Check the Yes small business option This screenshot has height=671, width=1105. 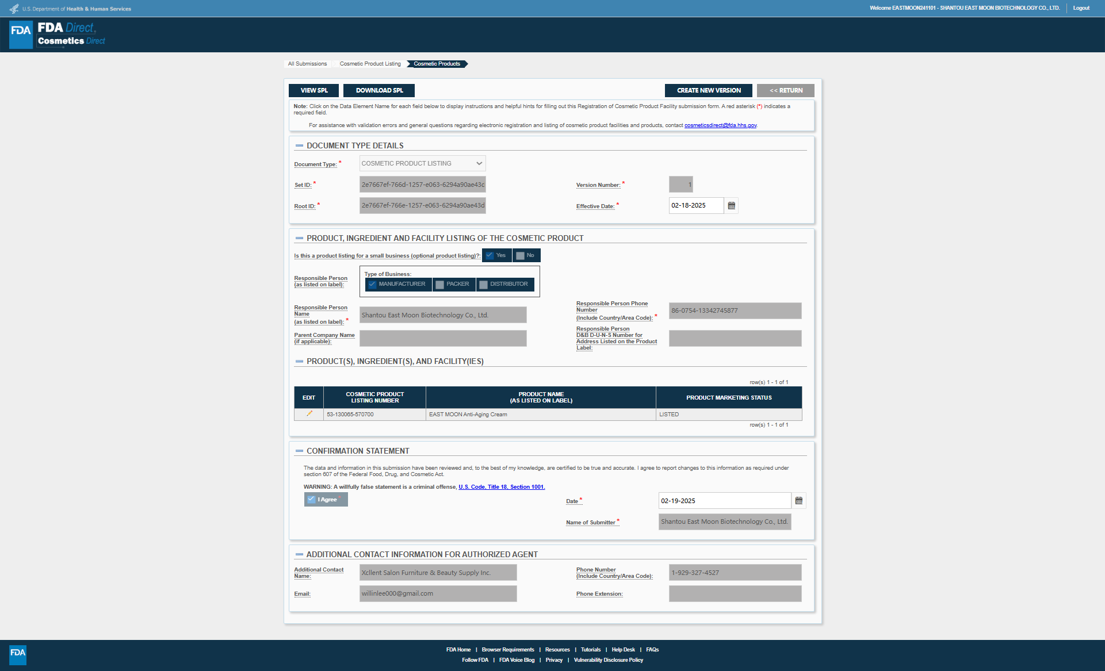(490, 256)
